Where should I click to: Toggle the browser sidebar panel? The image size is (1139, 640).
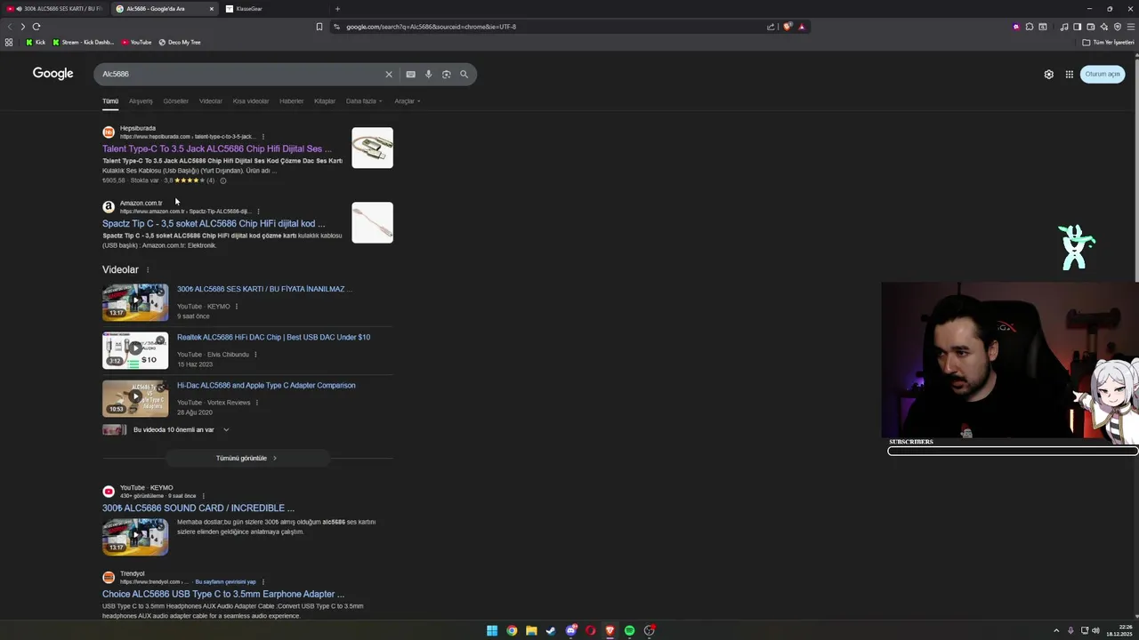[x=1077, y=27]
